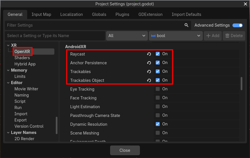Image resolution: width=250 pixels, height=158 pixels.
Task: Click the category tree vertical scrollbar
Action: [56, 125]
